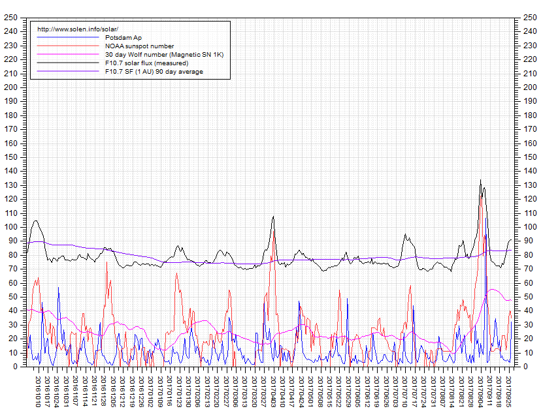The height and width of the screenshot is (411, 541).
Task: Click the black line sample beside F10.7 solar flux
Action: coord(66,63)
